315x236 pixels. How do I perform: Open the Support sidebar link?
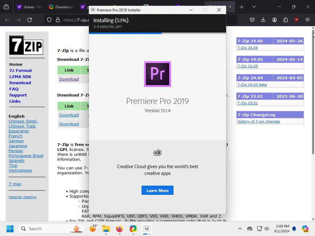tap(18, 95)
